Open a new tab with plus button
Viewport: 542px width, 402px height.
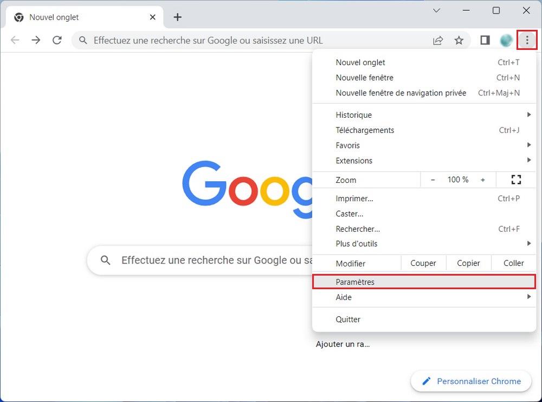click(x=177, y=17)
